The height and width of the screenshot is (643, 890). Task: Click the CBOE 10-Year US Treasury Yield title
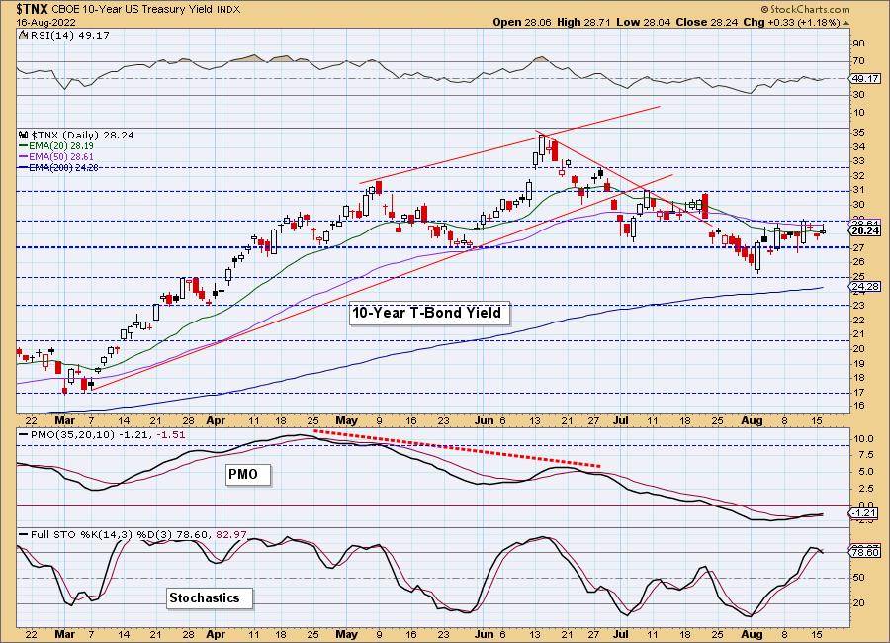[134, 10]
